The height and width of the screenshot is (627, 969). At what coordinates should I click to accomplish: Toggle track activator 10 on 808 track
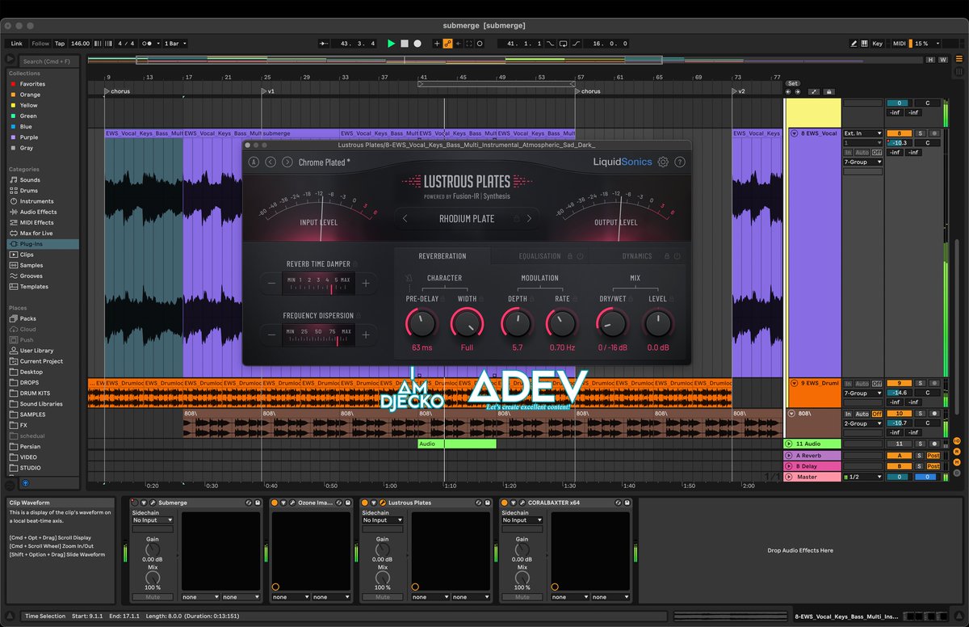[899, 414]
